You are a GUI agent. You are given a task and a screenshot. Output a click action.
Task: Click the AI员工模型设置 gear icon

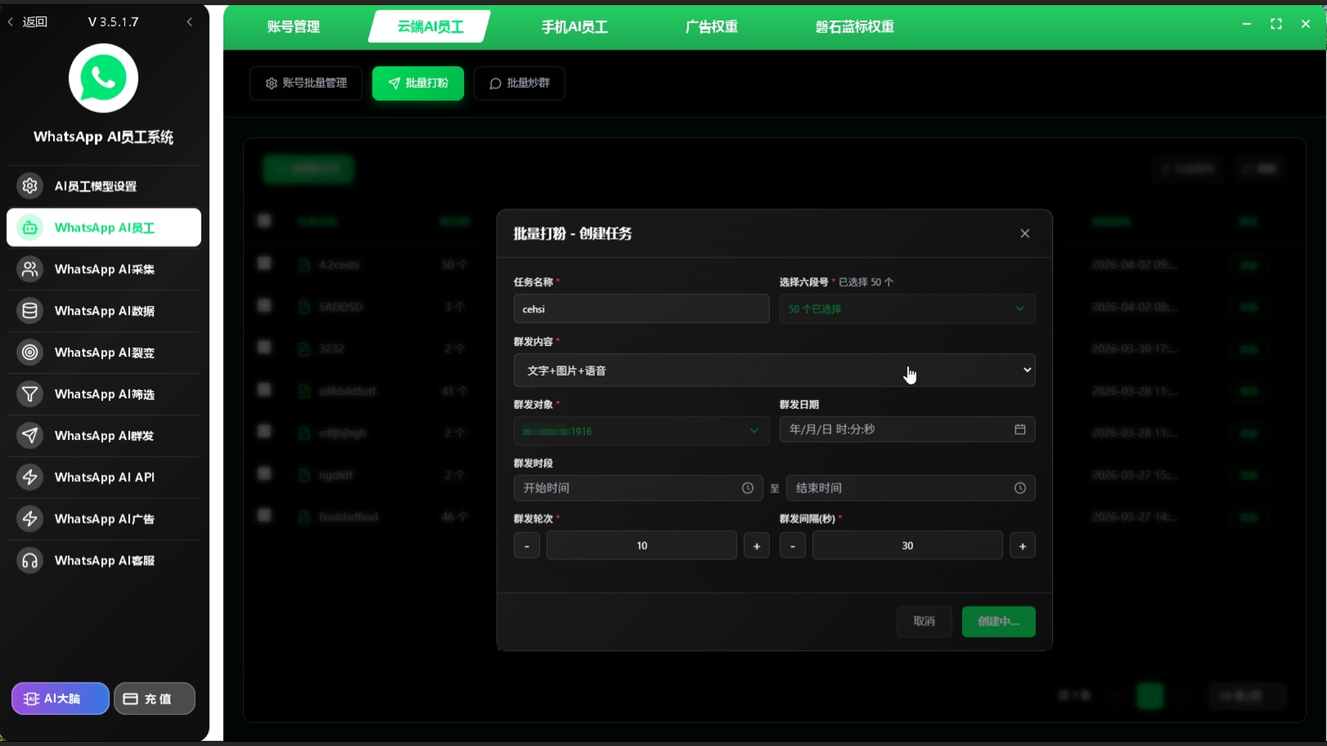point(30,186)
